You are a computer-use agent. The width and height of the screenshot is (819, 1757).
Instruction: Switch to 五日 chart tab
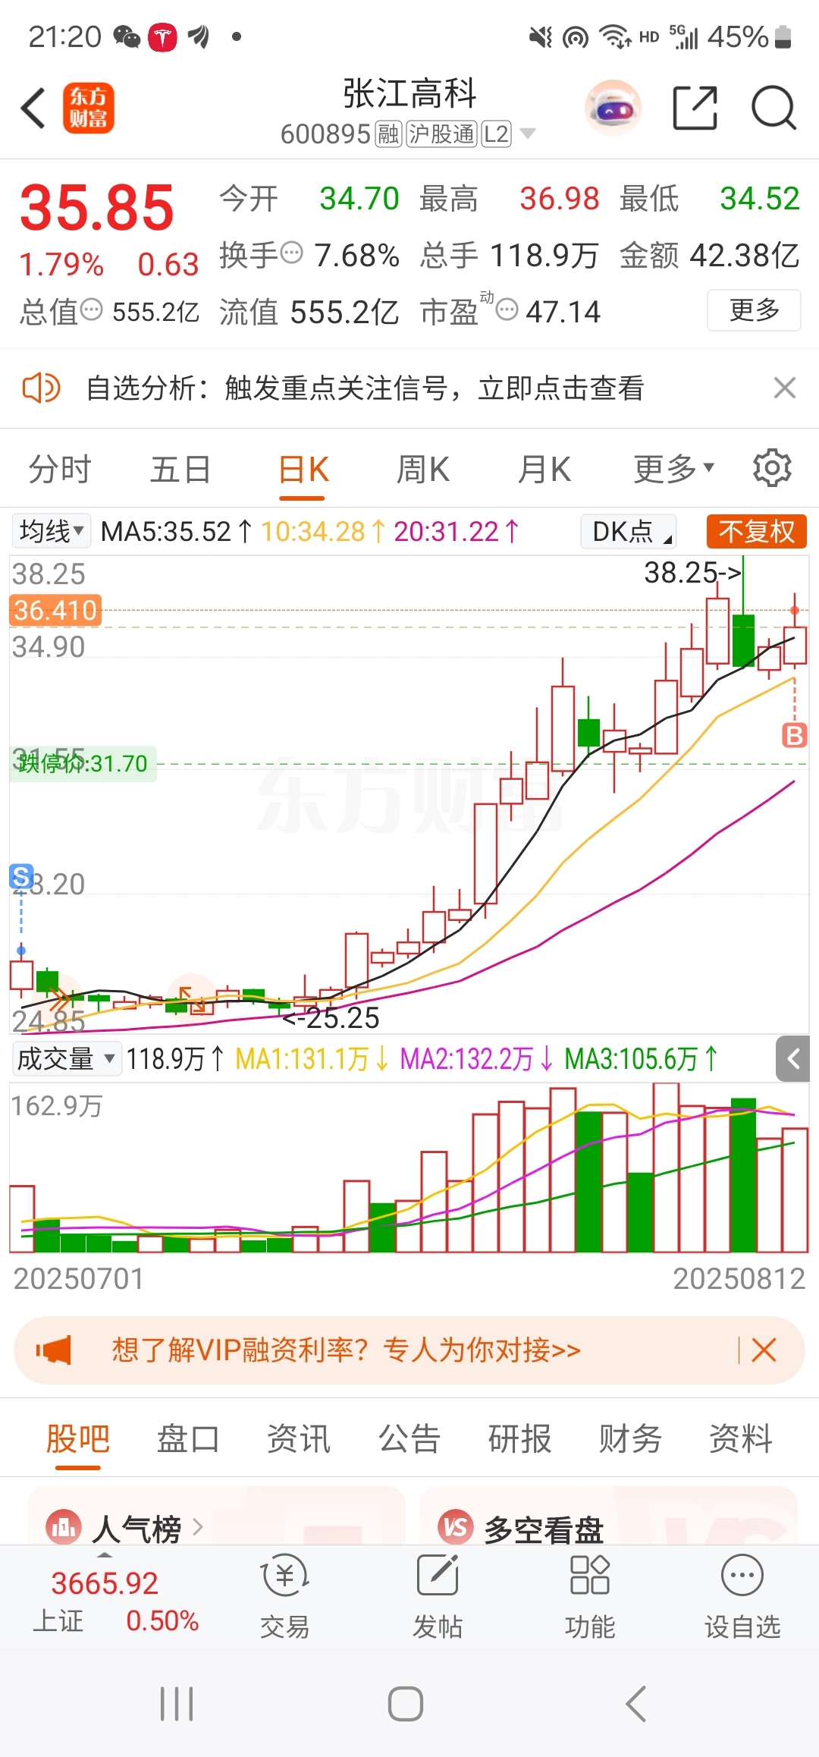point(180,469)
